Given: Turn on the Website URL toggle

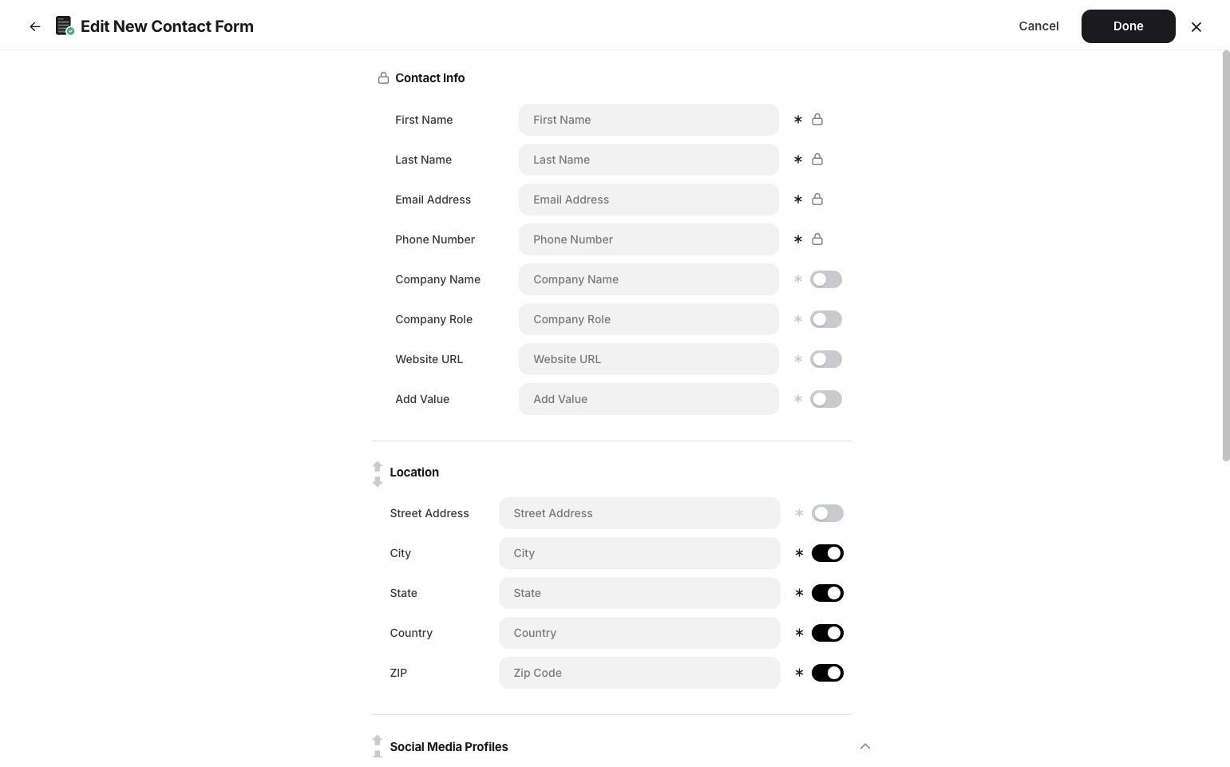Looking at the screenshot, I should point(826,359).
